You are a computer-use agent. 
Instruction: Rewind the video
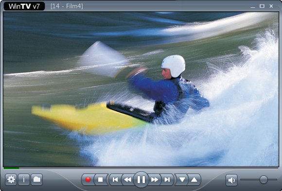pyautogui.click(x=128, y=179)
